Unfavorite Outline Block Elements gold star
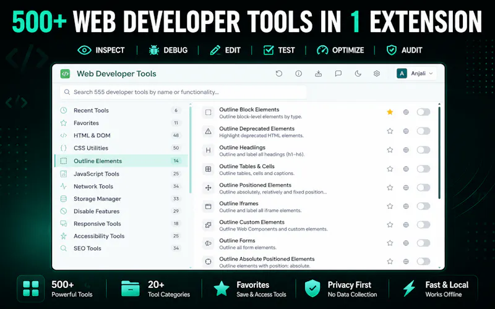Image resolution: width=495 pixels, height=309 pixels. 390,112
